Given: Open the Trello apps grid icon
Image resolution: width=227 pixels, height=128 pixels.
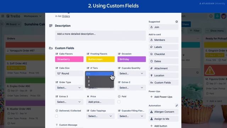Looking at the screenshot, I should tap(3, 16).
